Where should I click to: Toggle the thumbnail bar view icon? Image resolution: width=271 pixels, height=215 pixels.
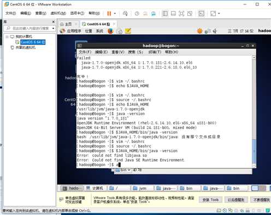click(x=173, y=14)
